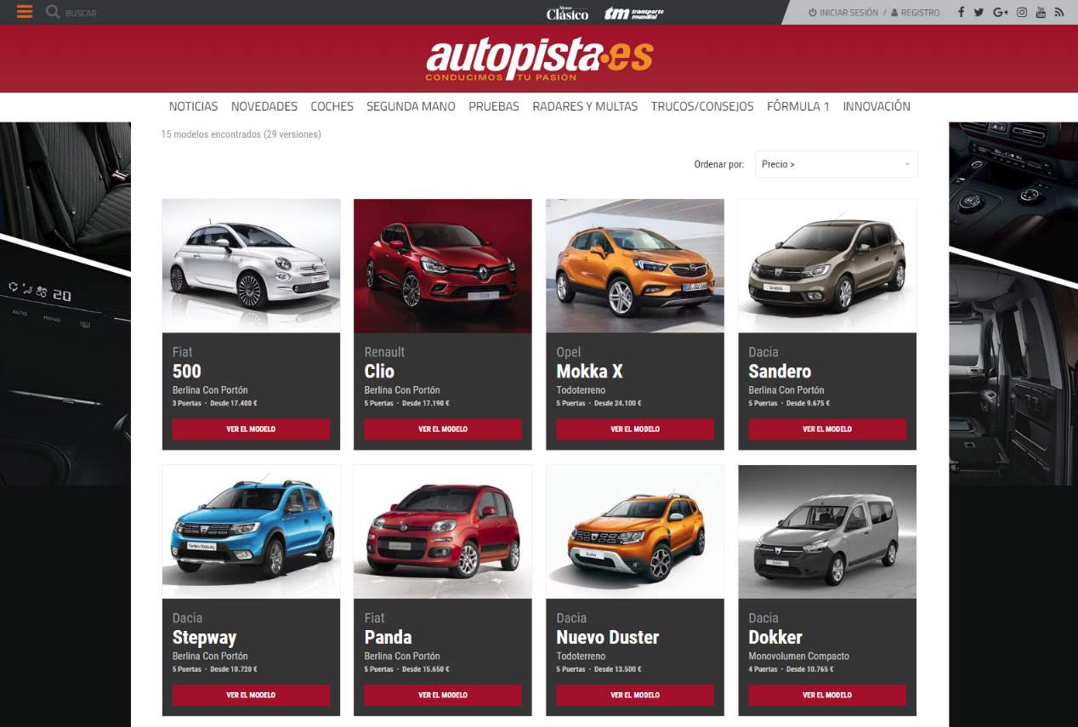
Task: Click Iniciar Sesión link
Action: pos(843,13)
